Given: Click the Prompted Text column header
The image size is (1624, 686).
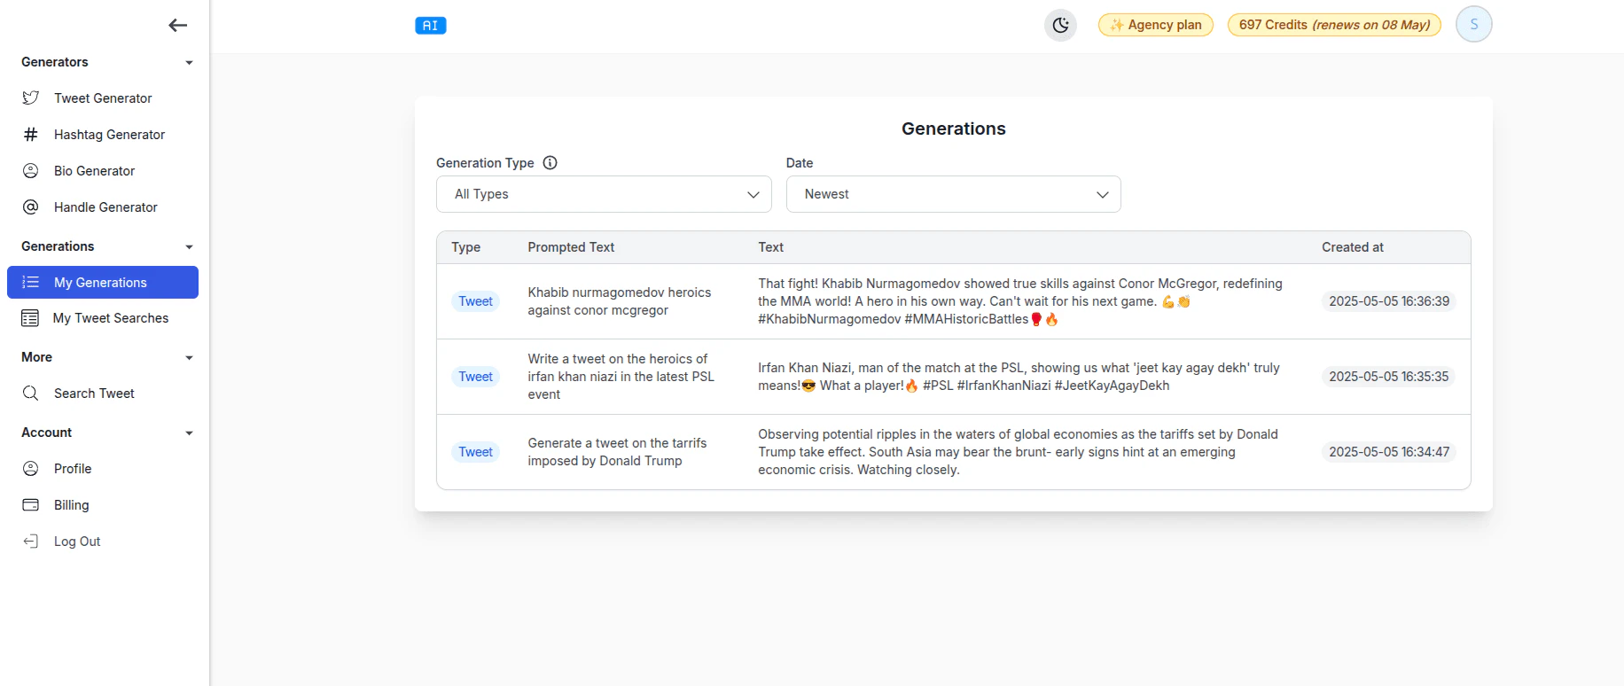Looking at the screenshot, I should (571, 247).
